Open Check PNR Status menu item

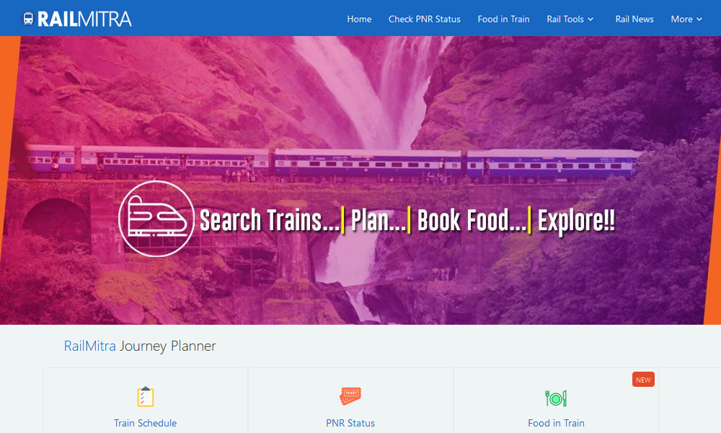[x=425, y=19]
